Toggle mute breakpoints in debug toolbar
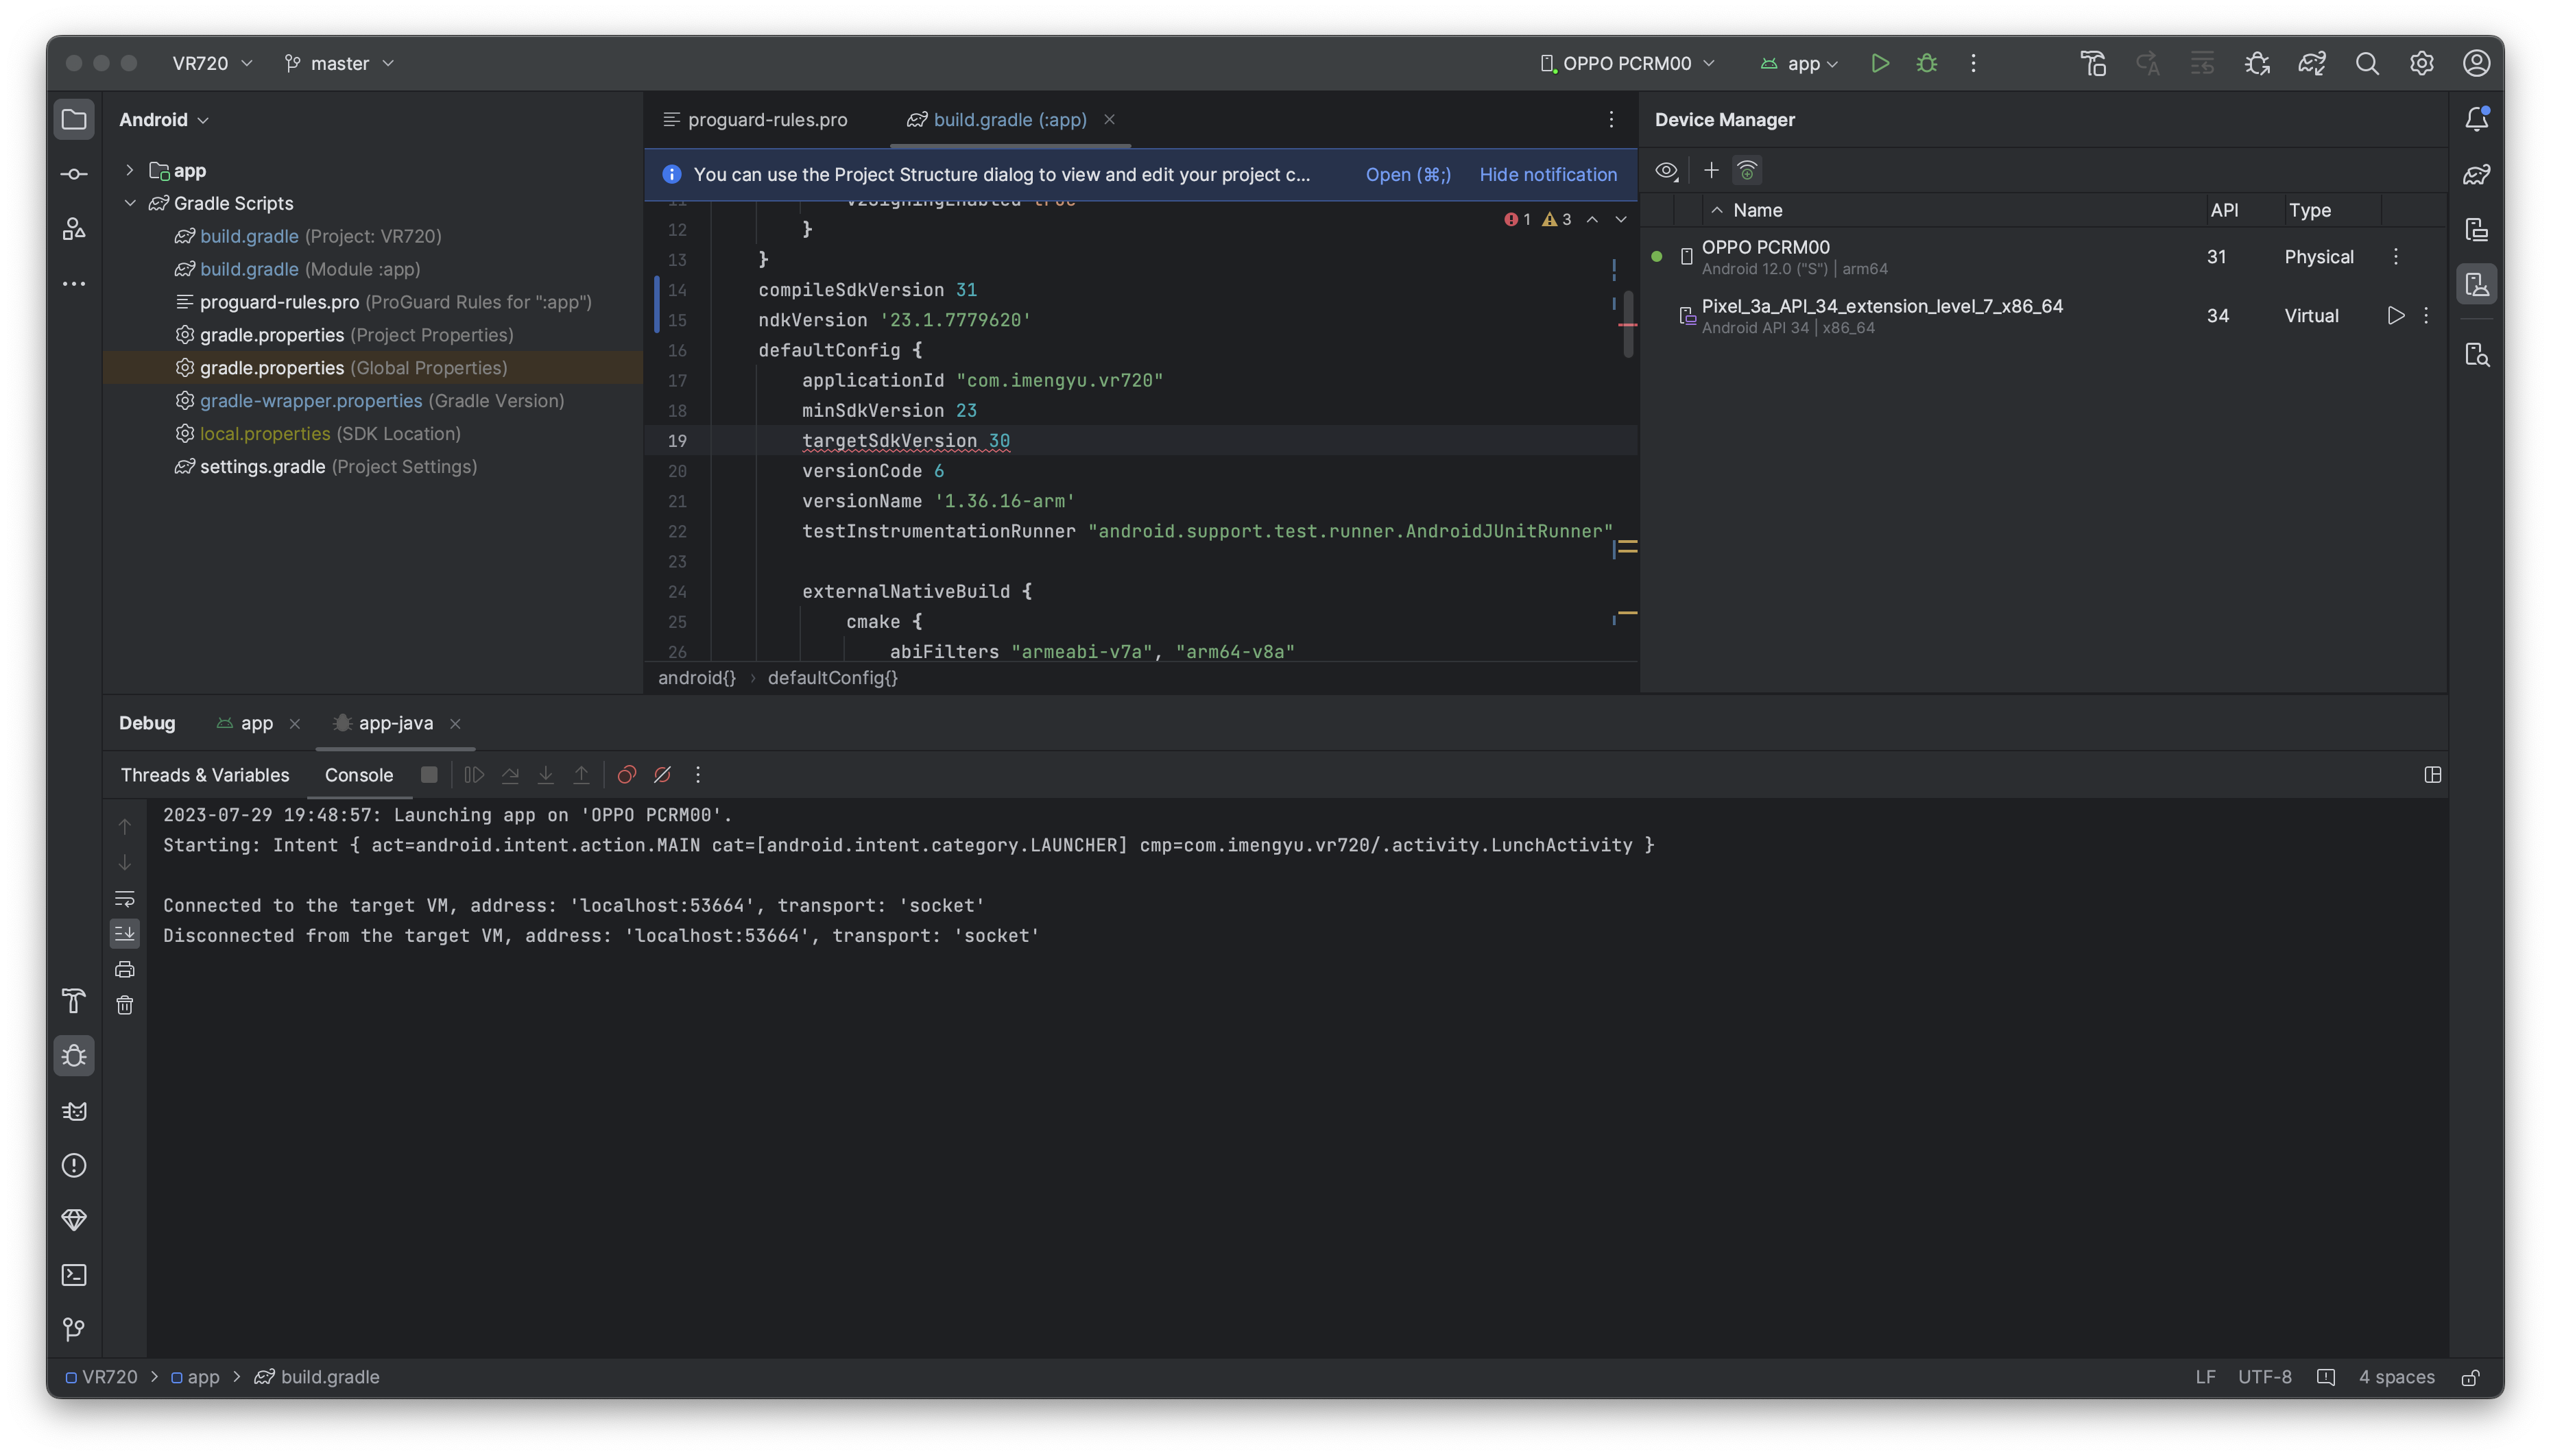2551x1456 pixels. [662, 775]
